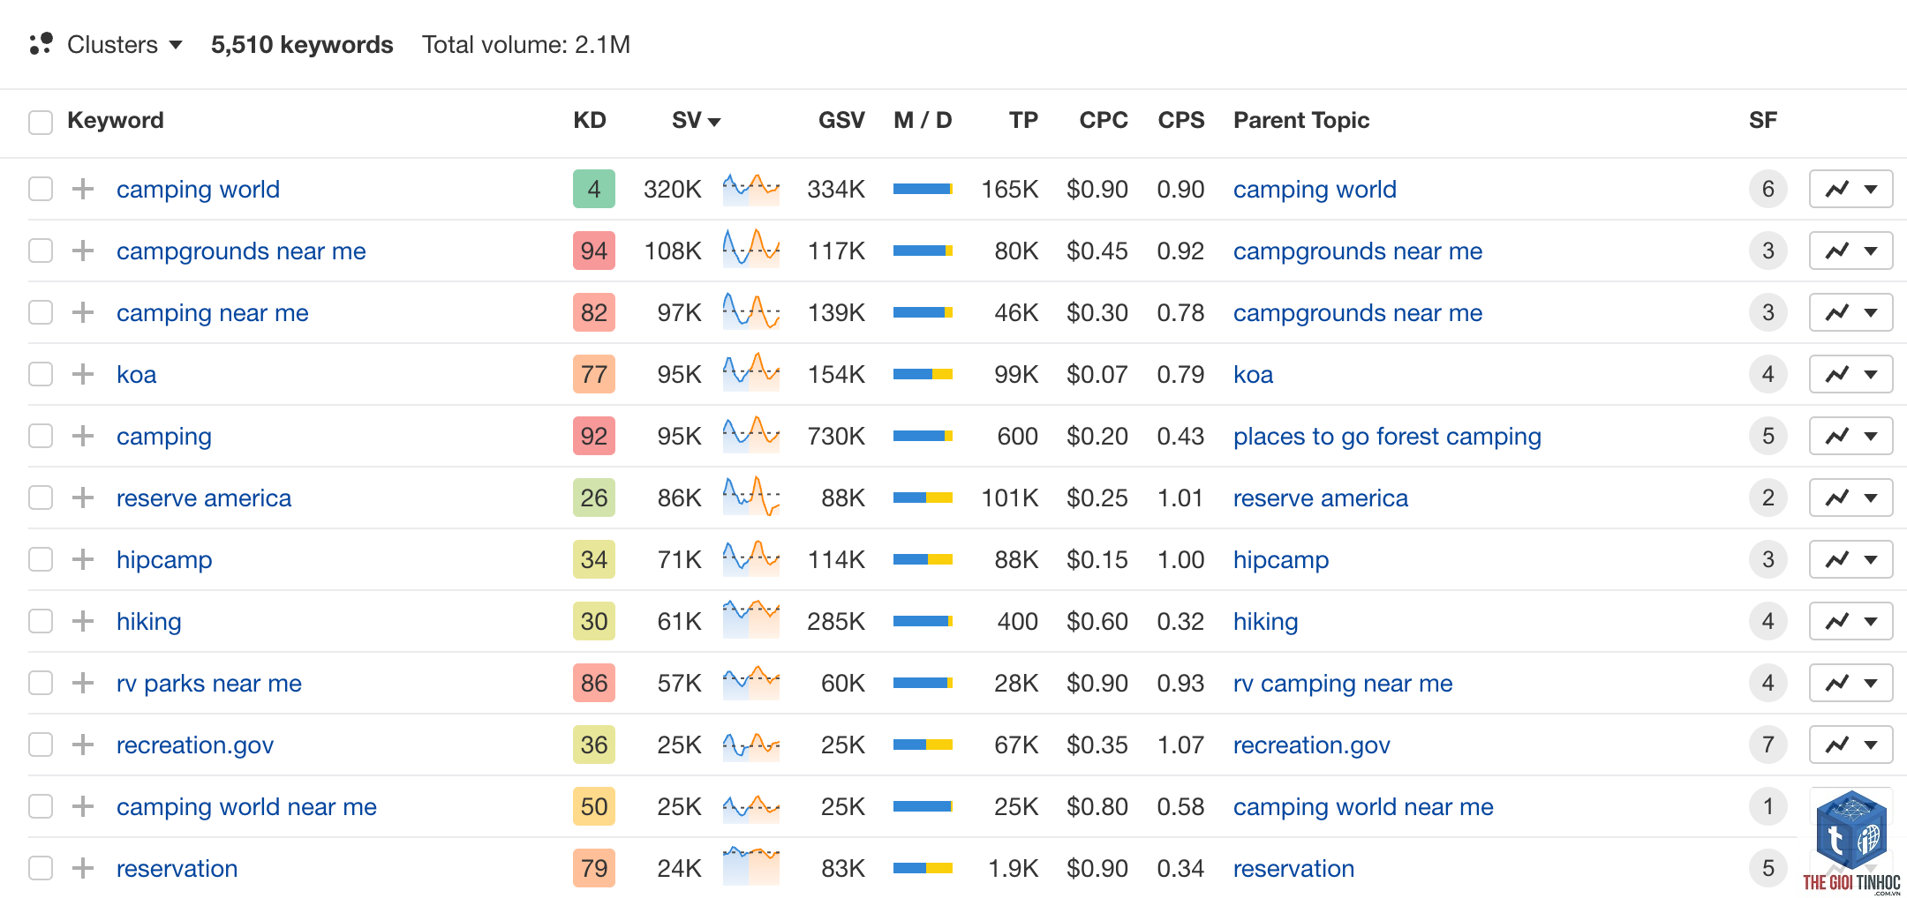Expand SERP dropdown in 'koa' row
This screenshot has width=1907, height=898.
coord(1850,374)
